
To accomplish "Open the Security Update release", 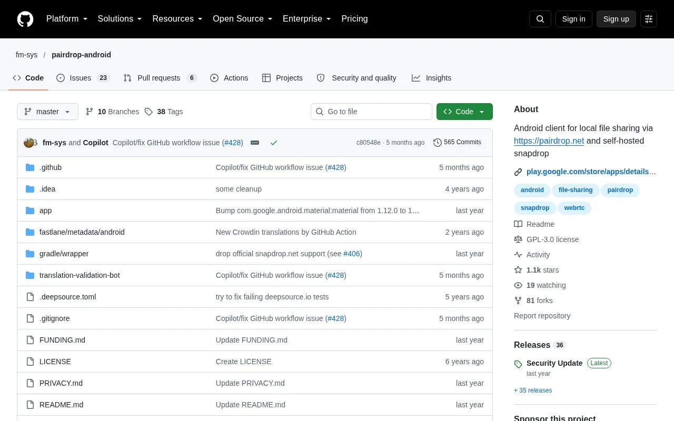I will [x=554, y=363].
